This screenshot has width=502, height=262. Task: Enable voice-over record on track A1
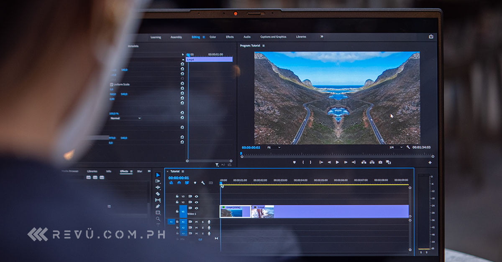click(209, 222)
